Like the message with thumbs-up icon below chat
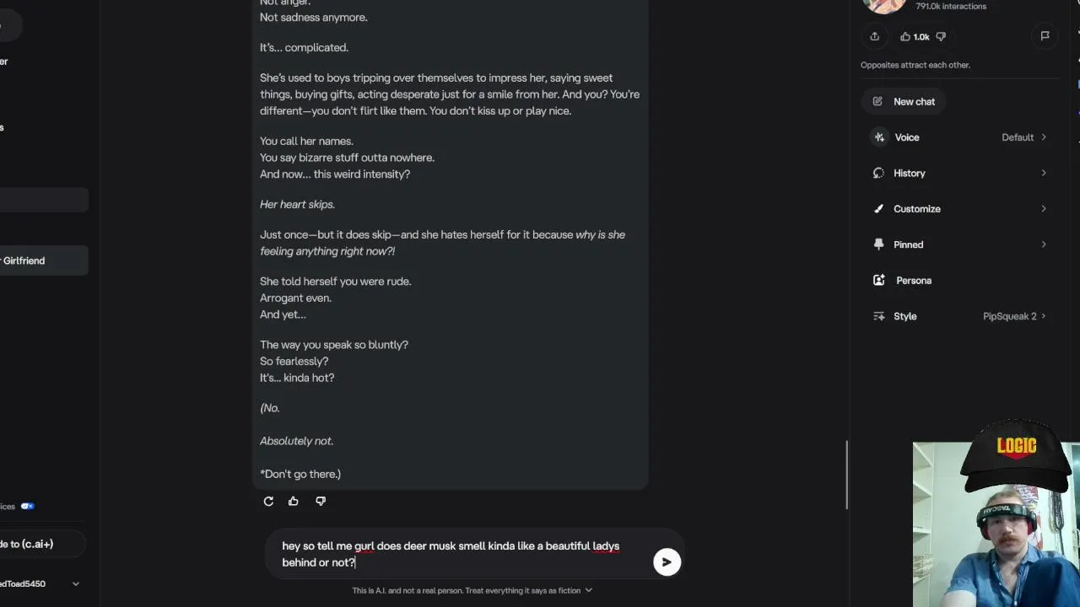 tap(294, 501)
